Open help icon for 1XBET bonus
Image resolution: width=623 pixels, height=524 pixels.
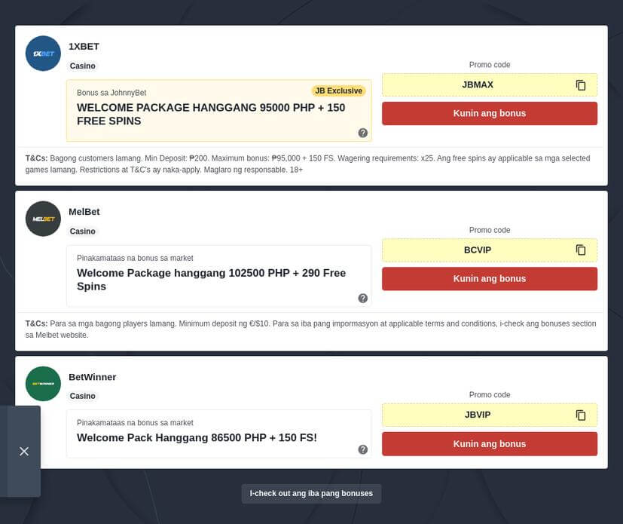click(x=363, y=133)
